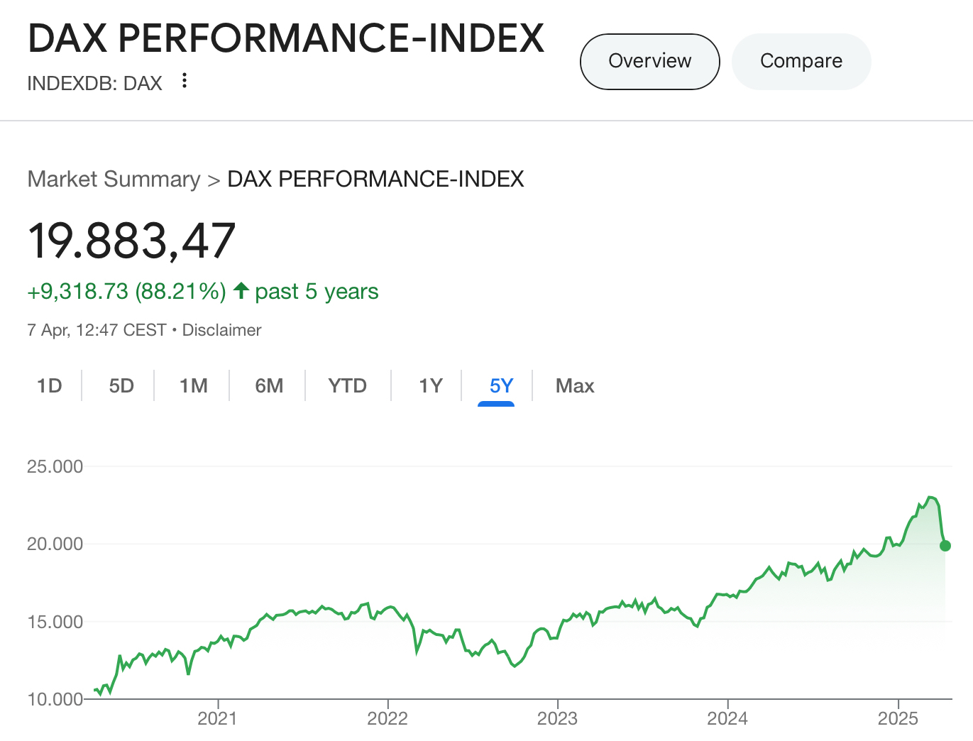This screenshot has width=973, height=741.
Task: Open the Disclaimer link
Action: [x=221, y=330]
